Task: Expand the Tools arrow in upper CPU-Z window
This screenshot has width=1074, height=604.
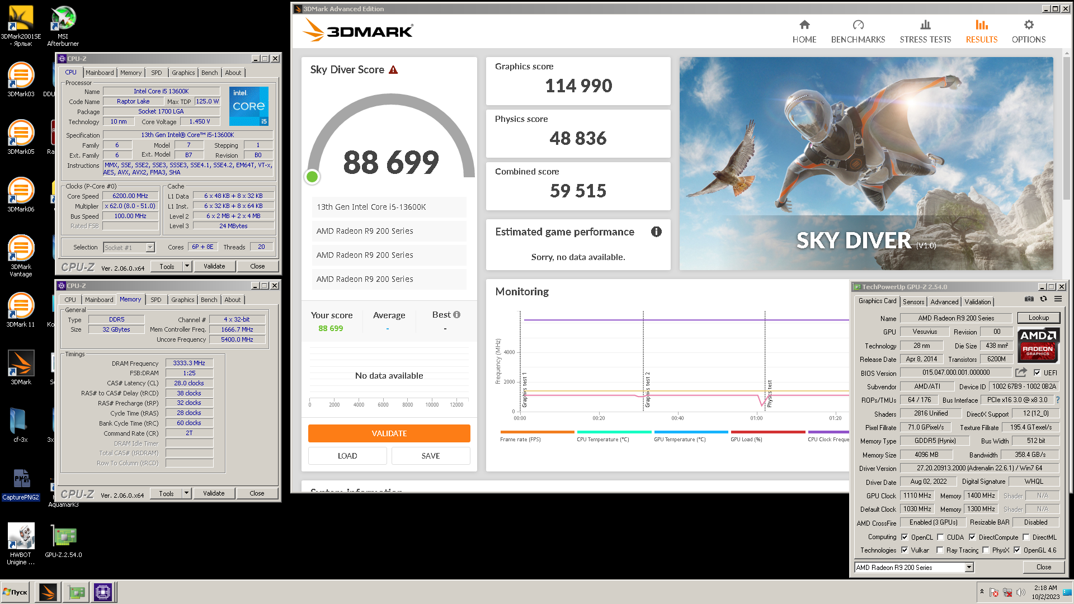Action: pyautogui.click(x=187, y=266)
